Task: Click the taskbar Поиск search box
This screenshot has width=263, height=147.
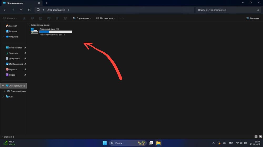Action: pos(128,143)
